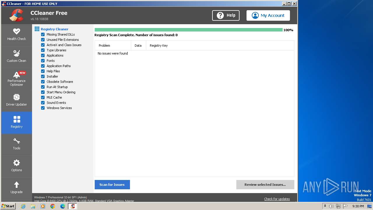Launch Google Chrome from taskbar
The height and width of the screenshot is (210, 373).
click(x=53, y=206)
